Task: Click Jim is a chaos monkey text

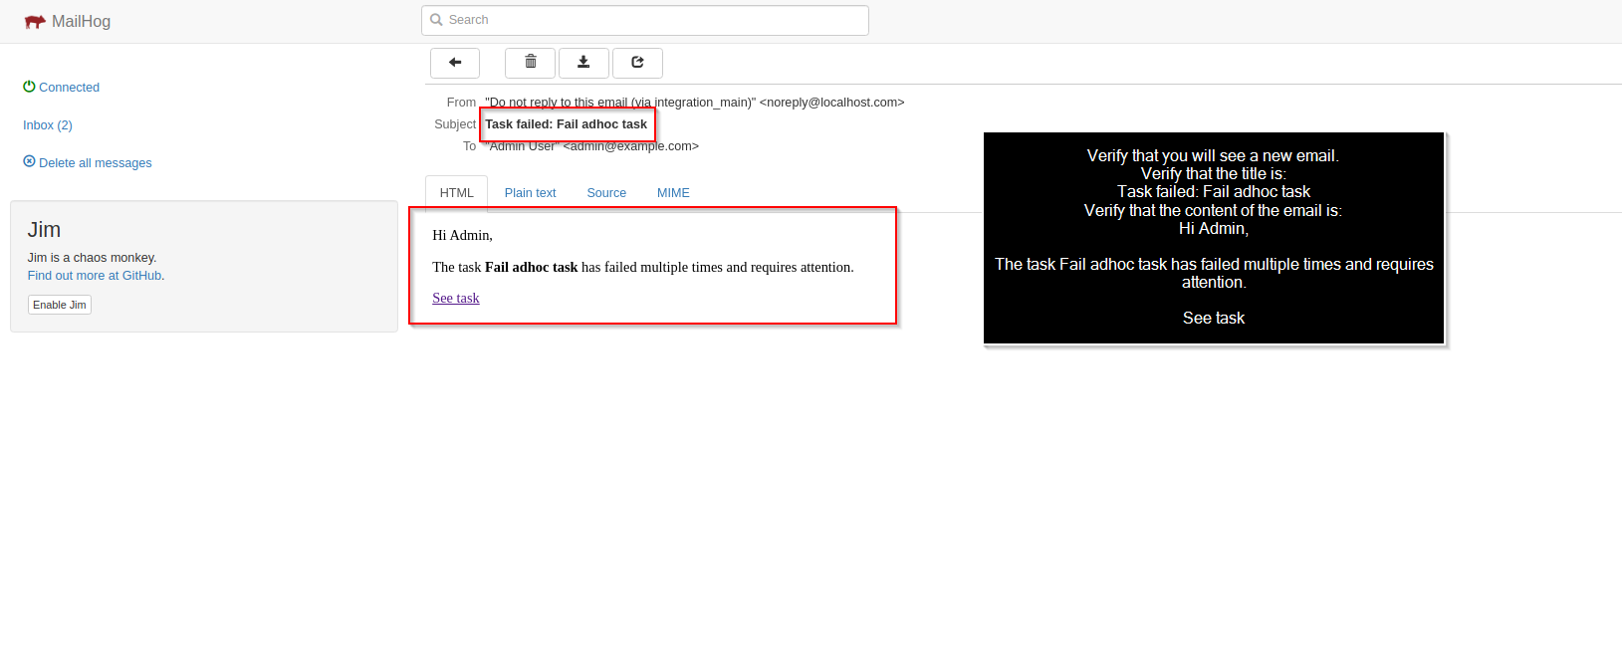Action: pos(92,258)
